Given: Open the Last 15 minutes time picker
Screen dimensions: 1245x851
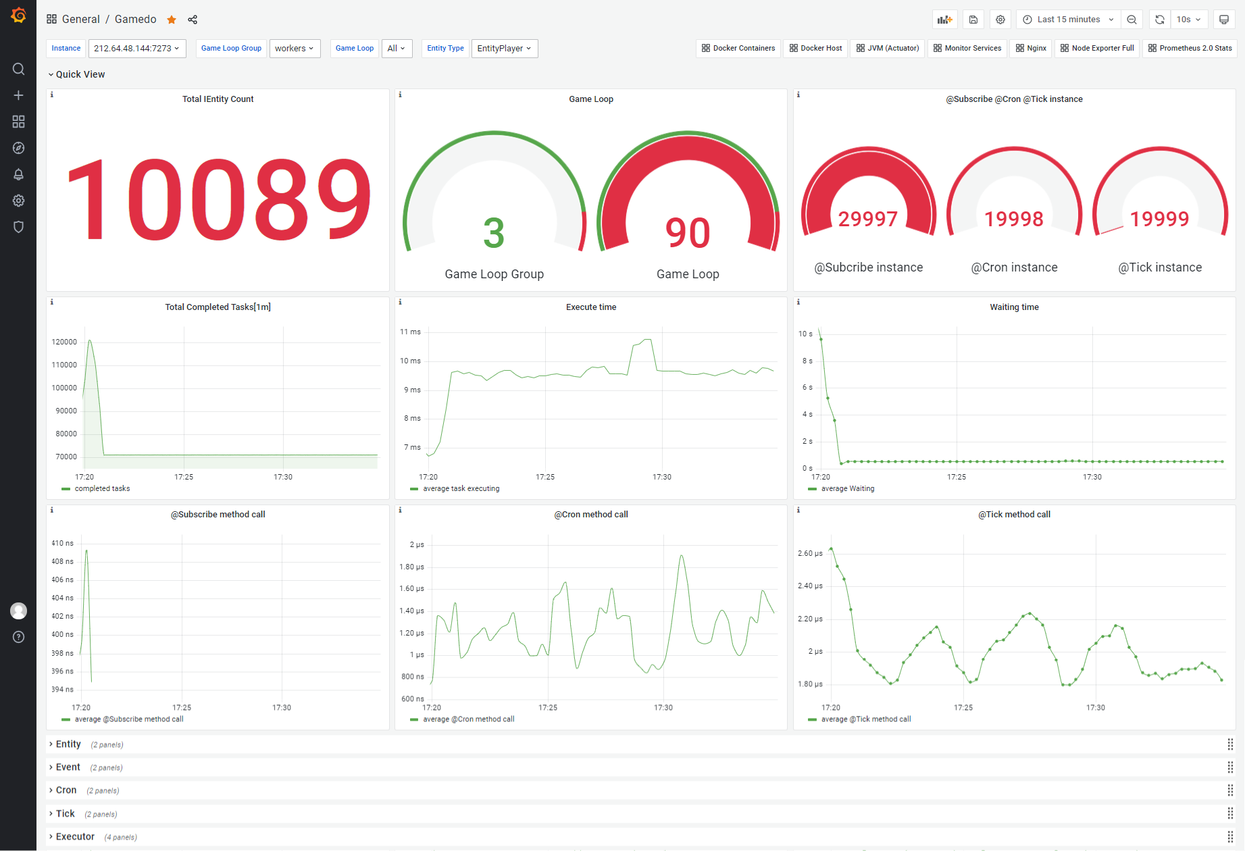Looking at the screenshot, I should coord(1068,20).
